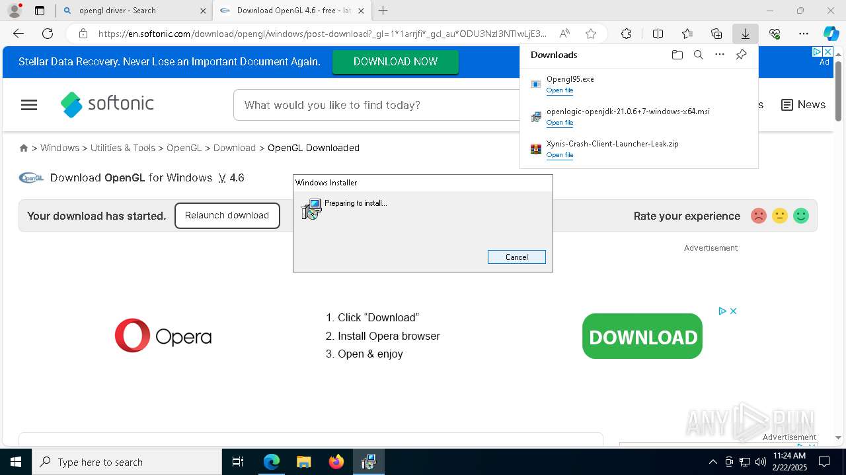This screenshot has width=846, height=475.
Task: Close the Opera advertisement
Action: click(x=733, y=311)
